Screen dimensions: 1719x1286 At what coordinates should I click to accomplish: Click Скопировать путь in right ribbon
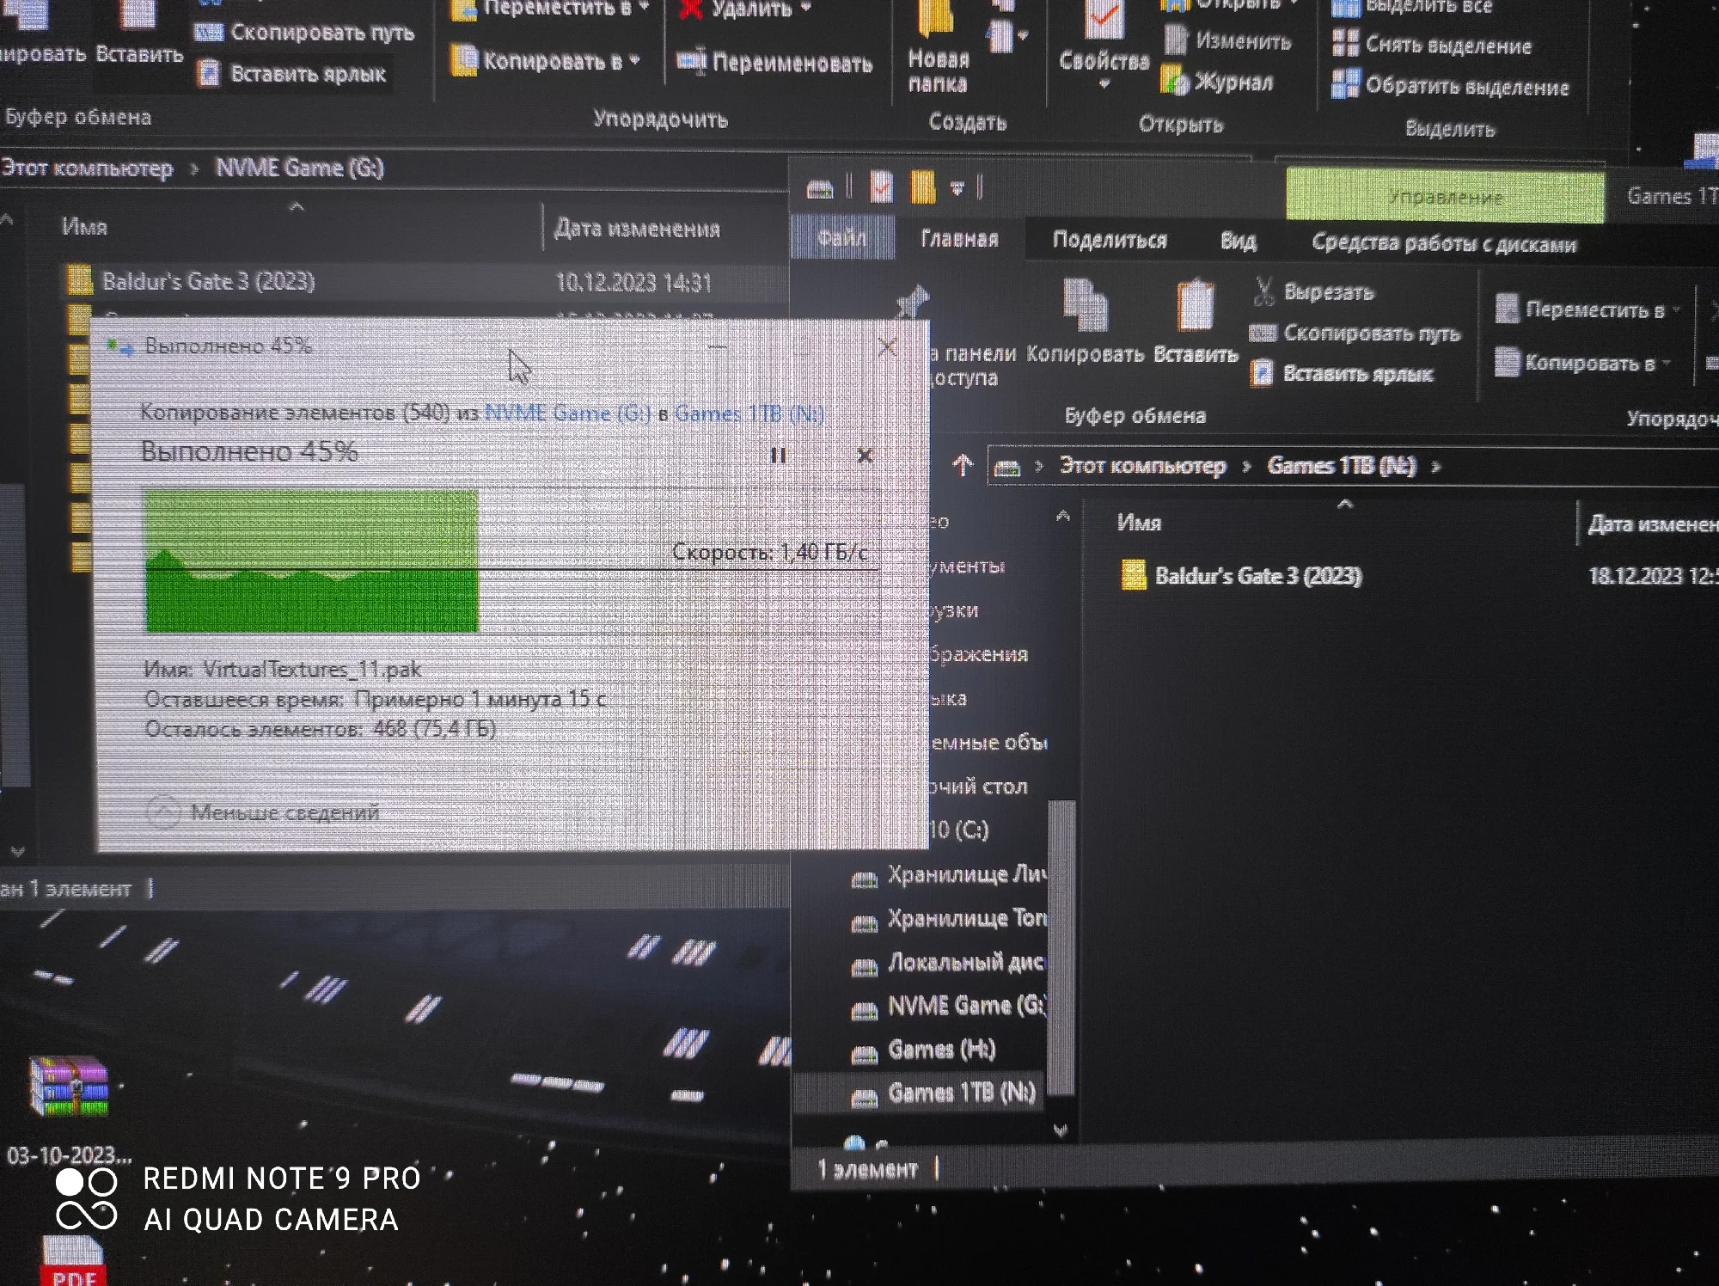pyautogui.click(x=1370, y=334)
